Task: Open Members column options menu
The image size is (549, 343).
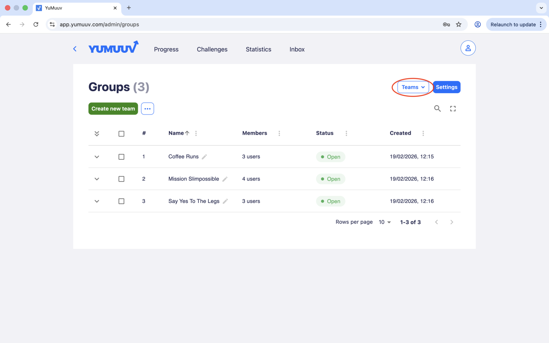Action: pyautogui.click(x=279, y=133)
